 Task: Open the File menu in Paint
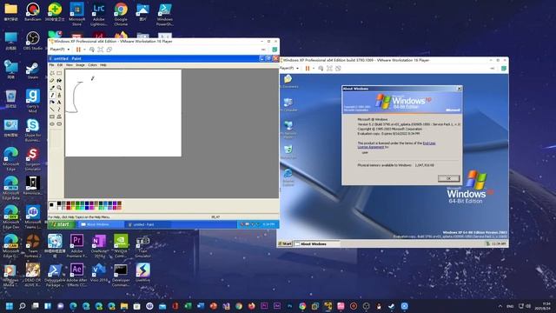pos(51,65)
